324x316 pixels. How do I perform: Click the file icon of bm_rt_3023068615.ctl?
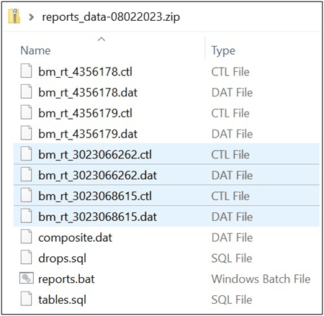26,195
